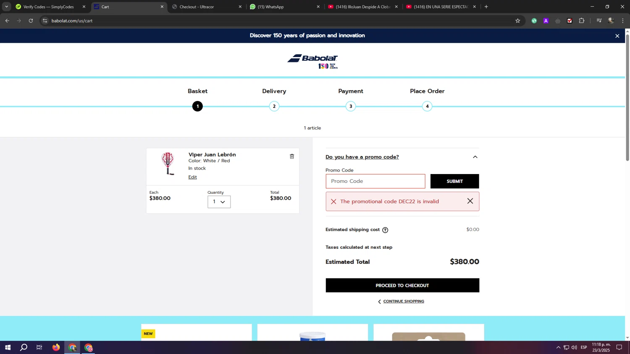Screen dimensions: 630x354
Task: Open volume control in system tray
Action: coord(574,347)
